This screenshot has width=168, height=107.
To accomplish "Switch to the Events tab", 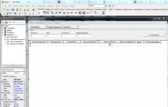I will tap(13, 76).
